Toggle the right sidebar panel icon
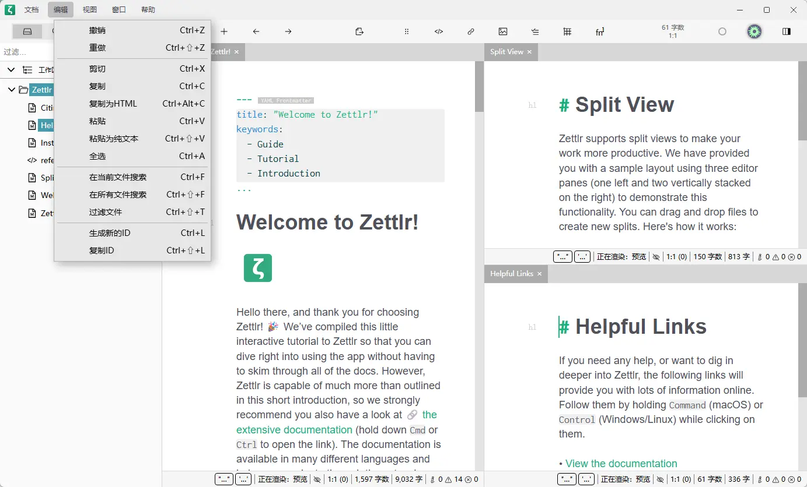807x487 pixels. (787, 31)
